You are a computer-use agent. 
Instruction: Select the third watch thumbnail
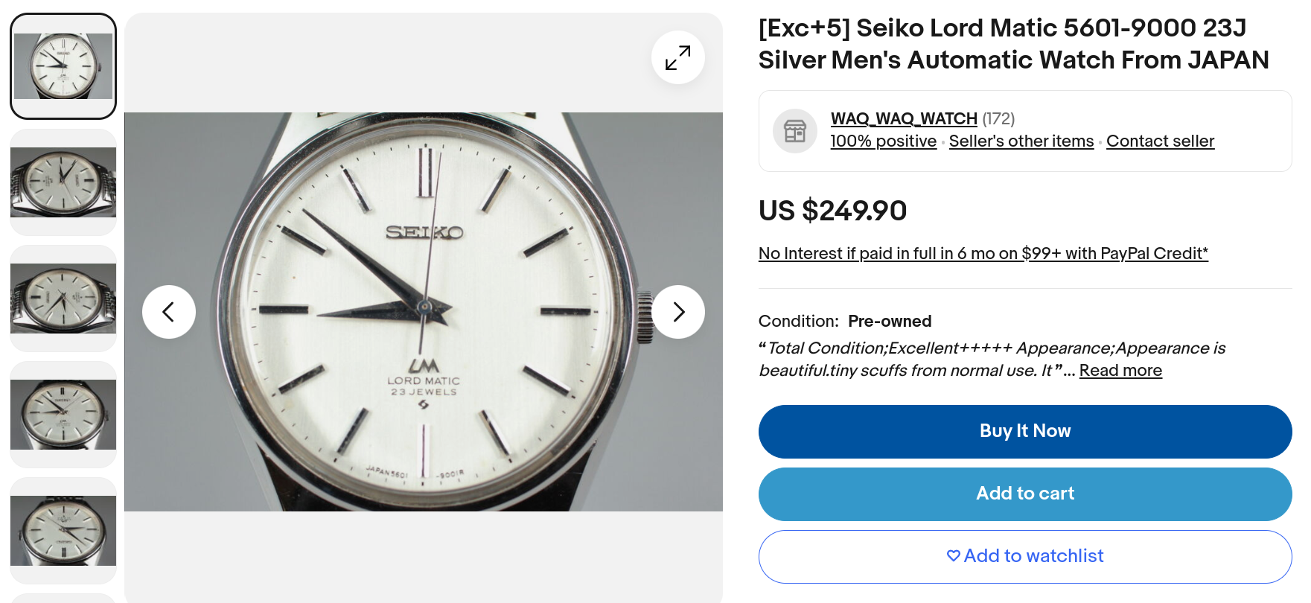(63, 299)
